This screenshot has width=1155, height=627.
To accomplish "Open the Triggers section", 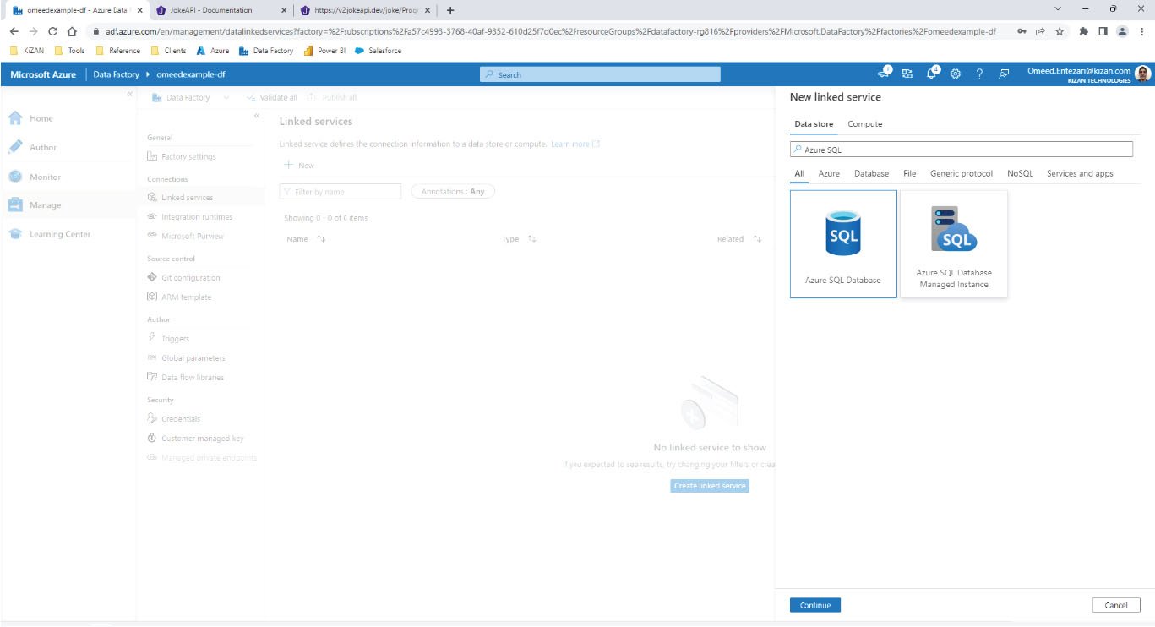I will coord(175,338).
